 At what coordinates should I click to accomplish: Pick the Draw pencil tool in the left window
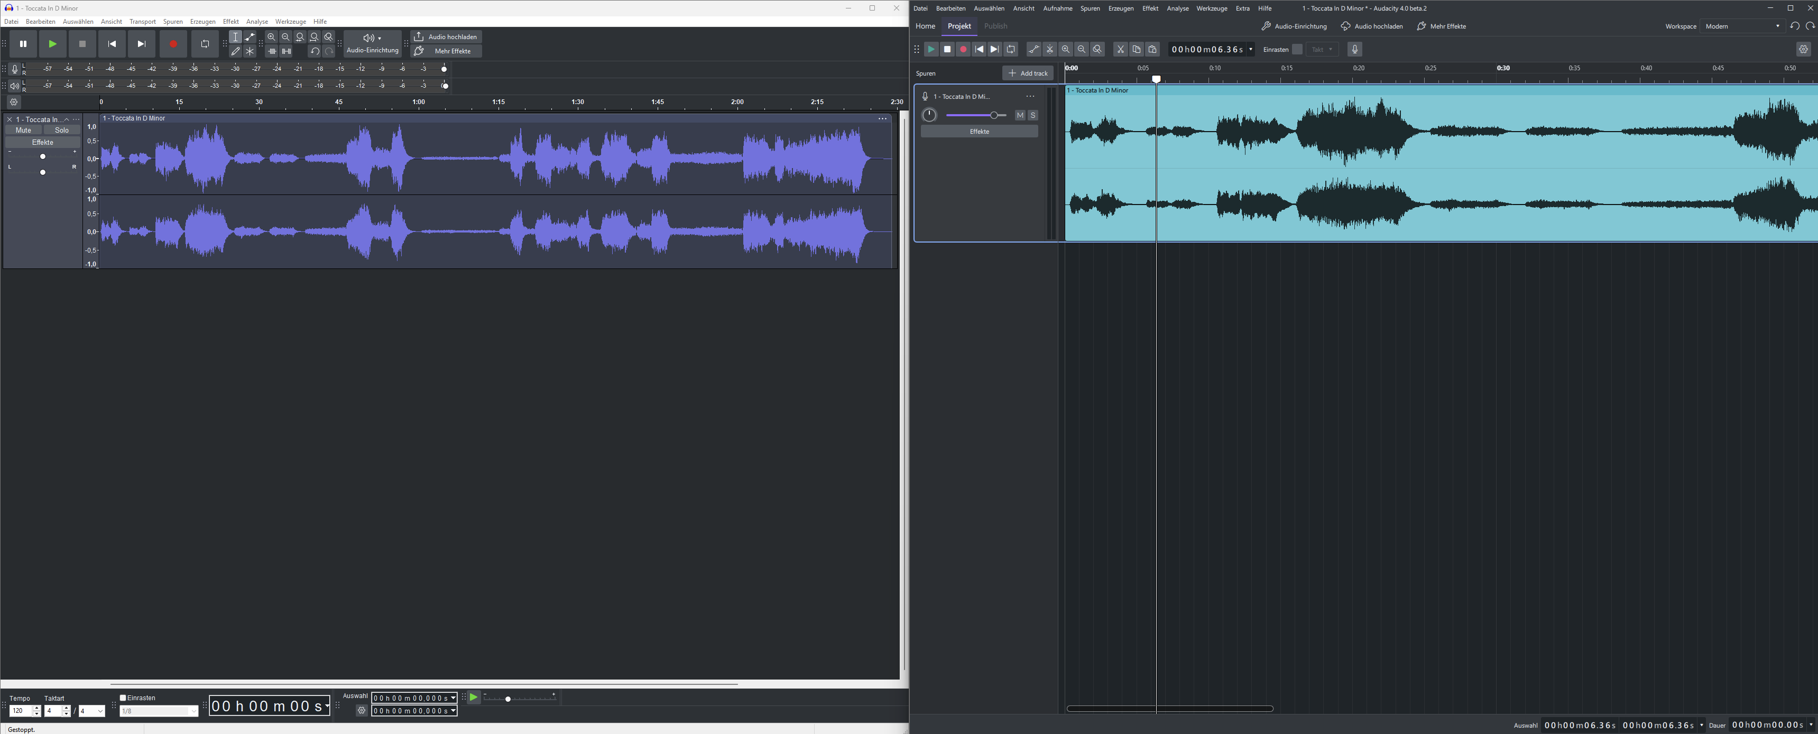tap(236, 51)
